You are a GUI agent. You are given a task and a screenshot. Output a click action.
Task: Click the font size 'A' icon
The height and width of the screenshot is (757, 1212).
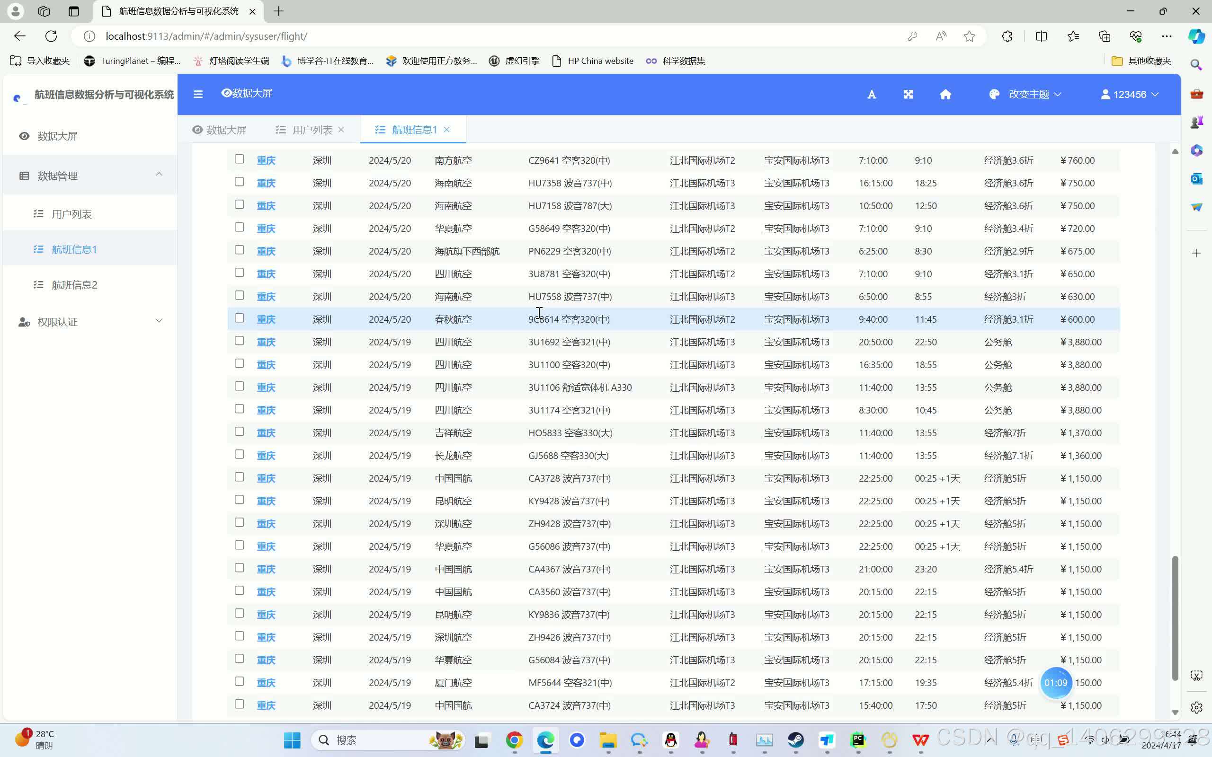(872, 95)
